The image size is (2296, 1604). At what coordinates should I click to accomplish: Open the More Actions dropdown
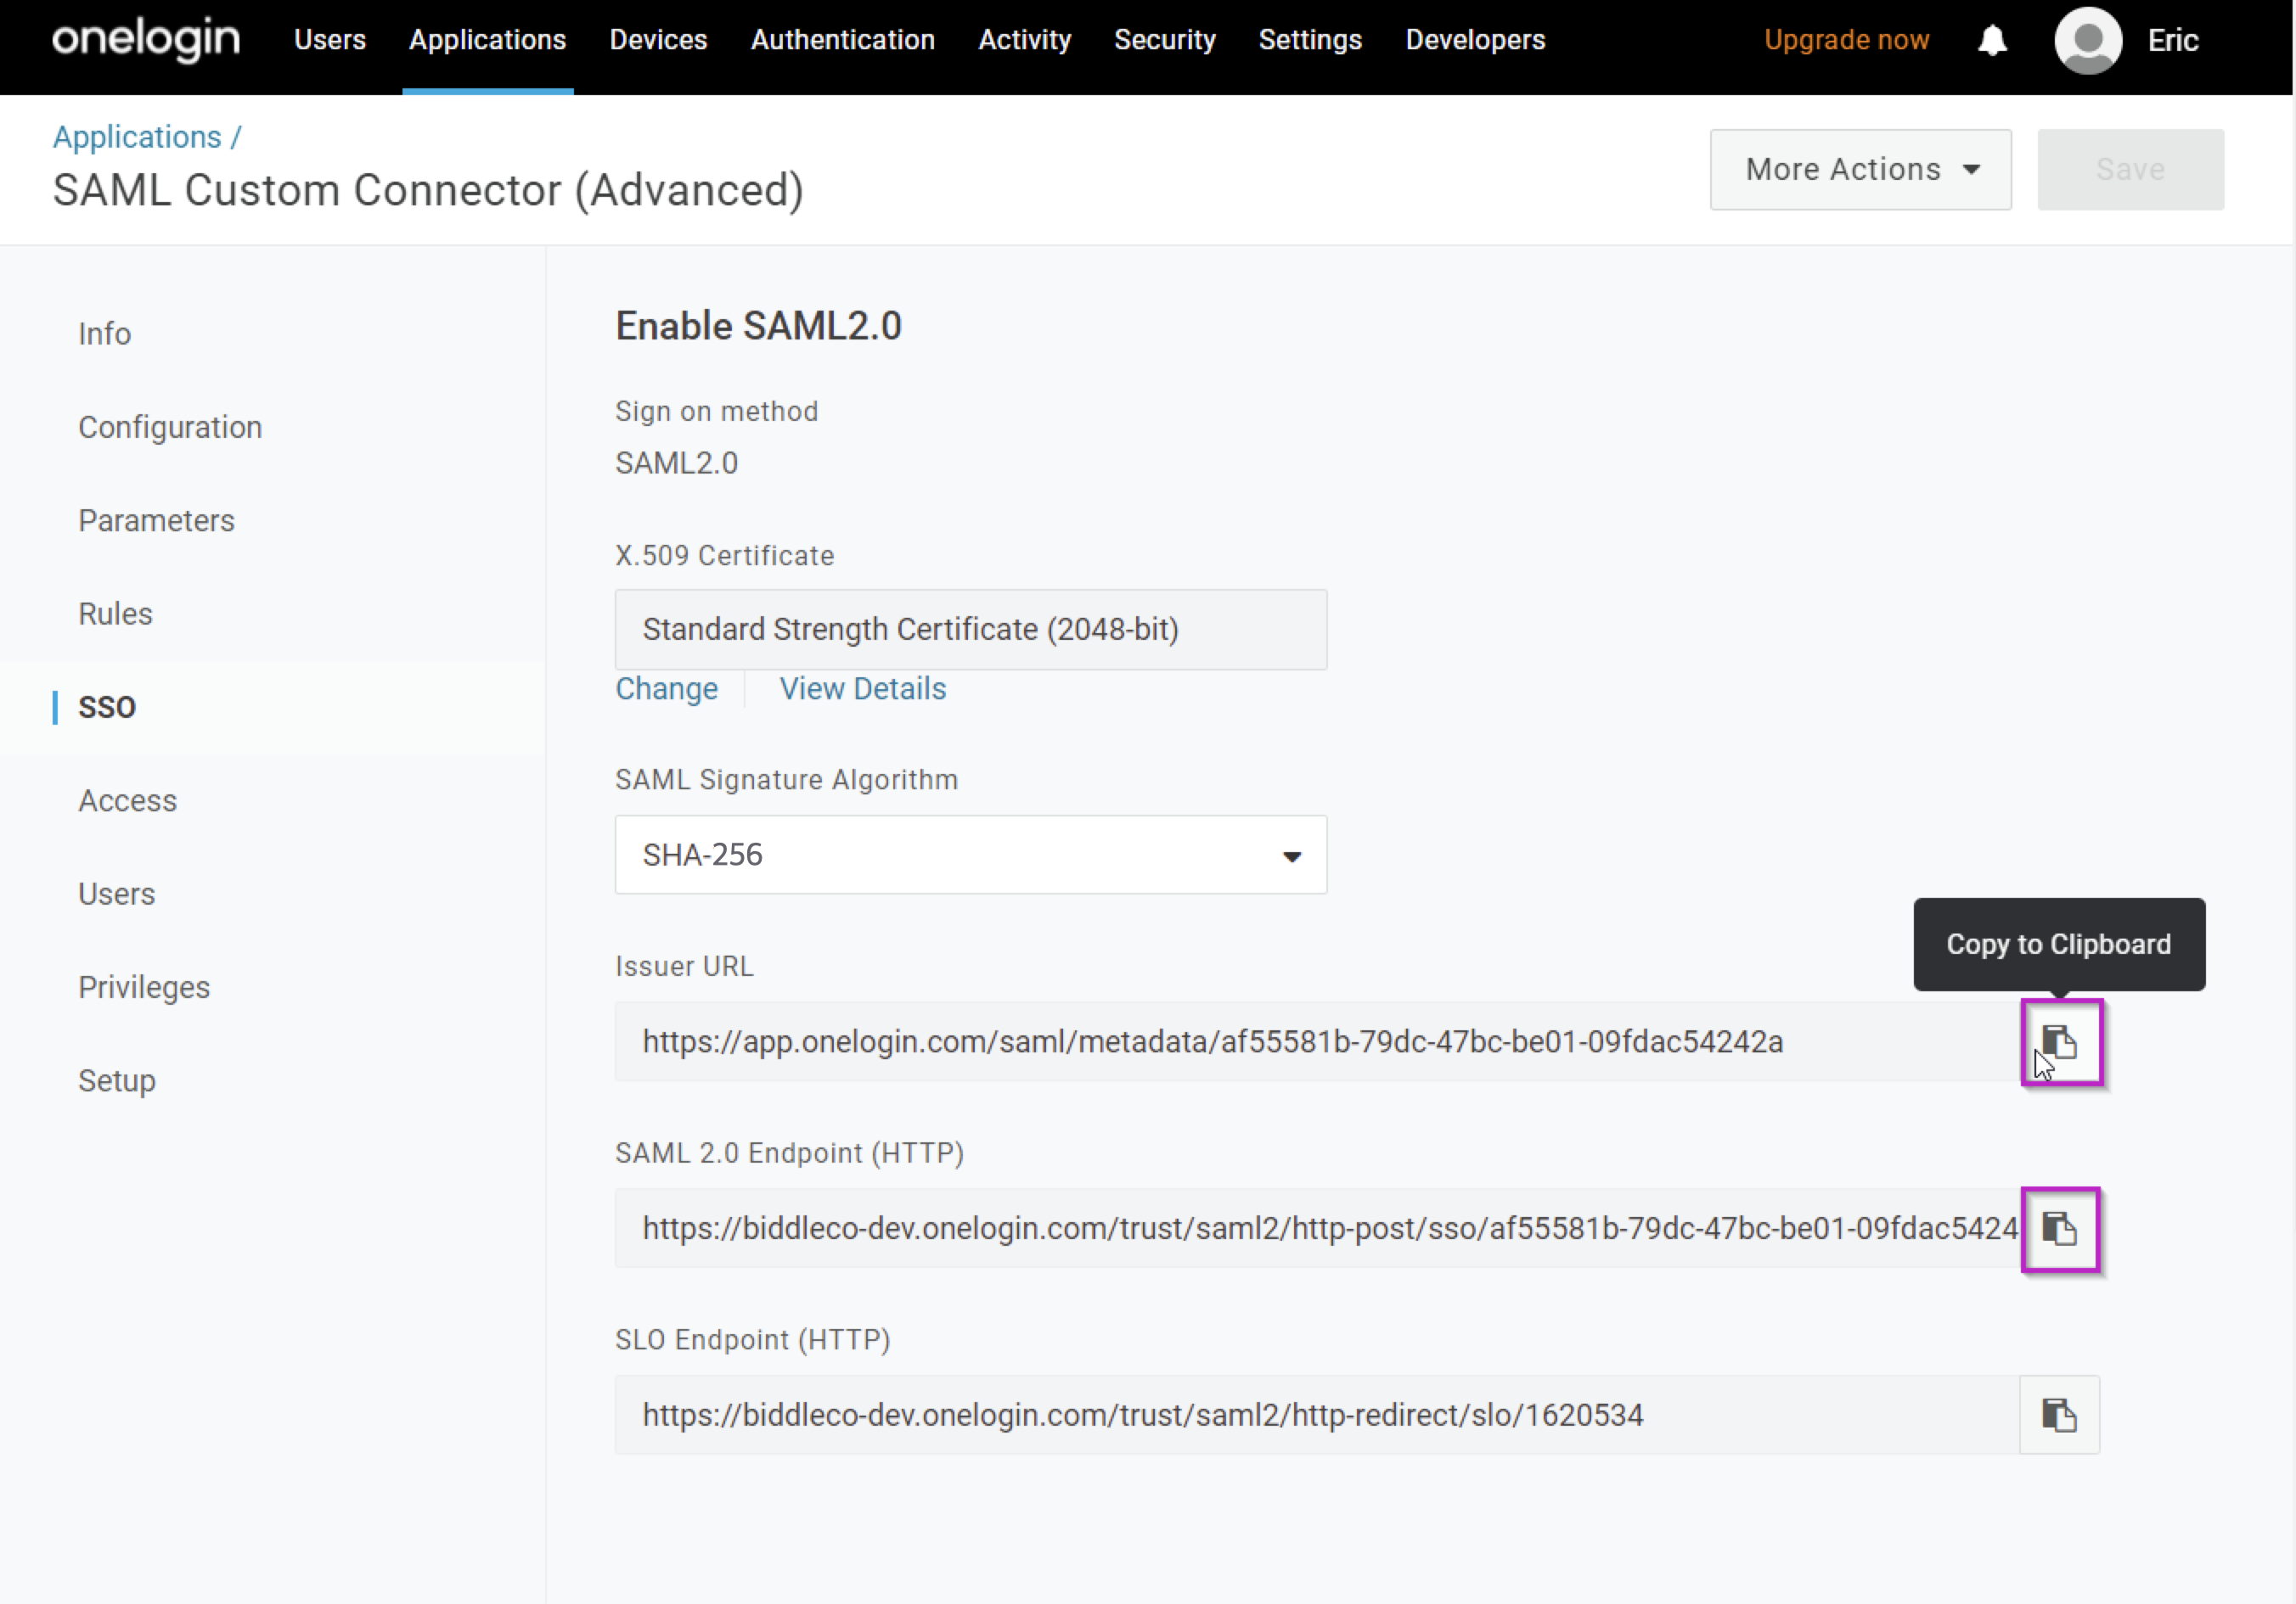tap(1860, 169)
